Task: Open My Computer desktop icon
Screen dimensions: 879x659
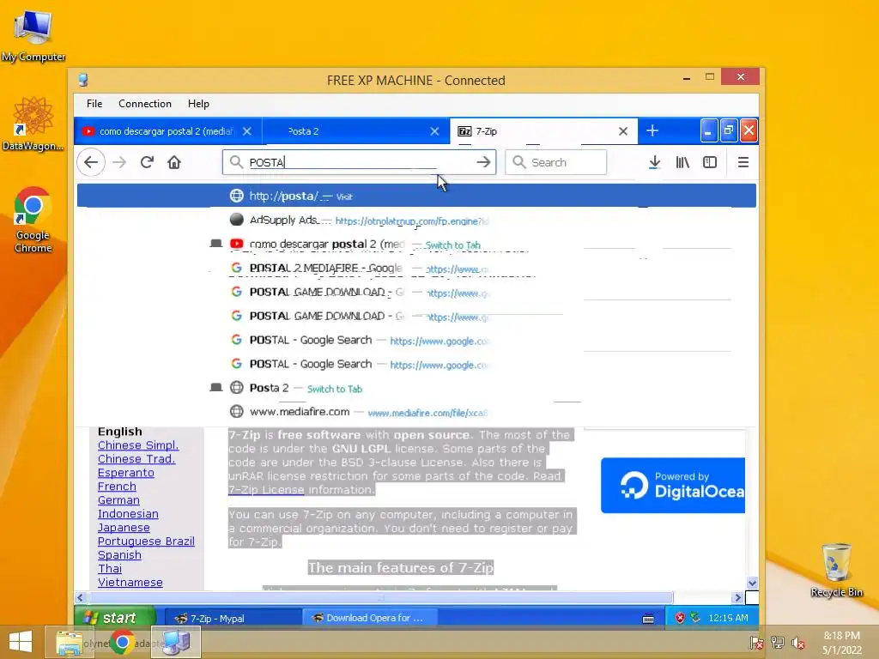Action: click(33, 34)
